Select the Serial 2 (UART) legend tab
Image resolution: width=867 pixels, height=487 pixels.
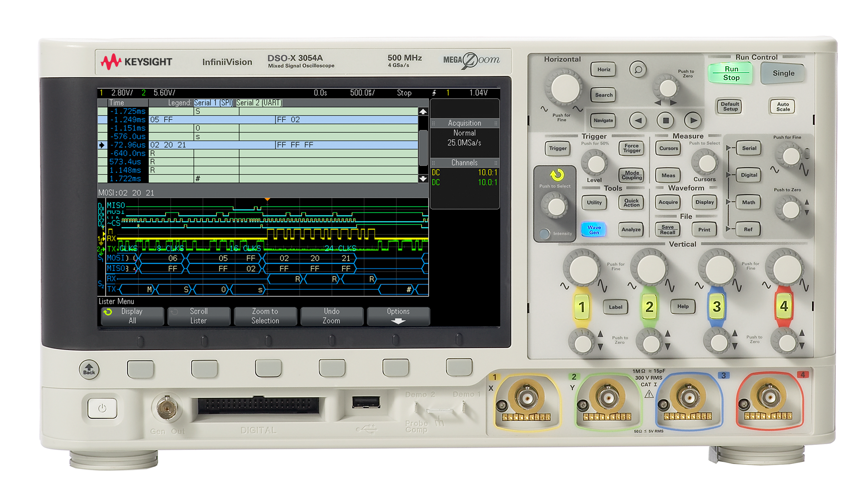pos(259,103)
